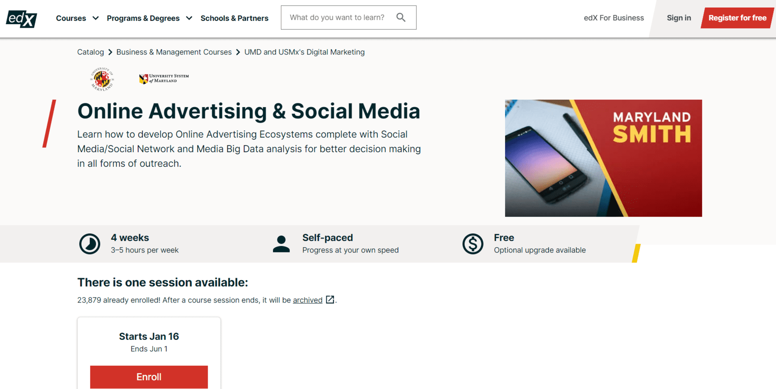Screen dimensions: 776x389
Task: Click the University System of Maryland logo
Action: point(163,78)
